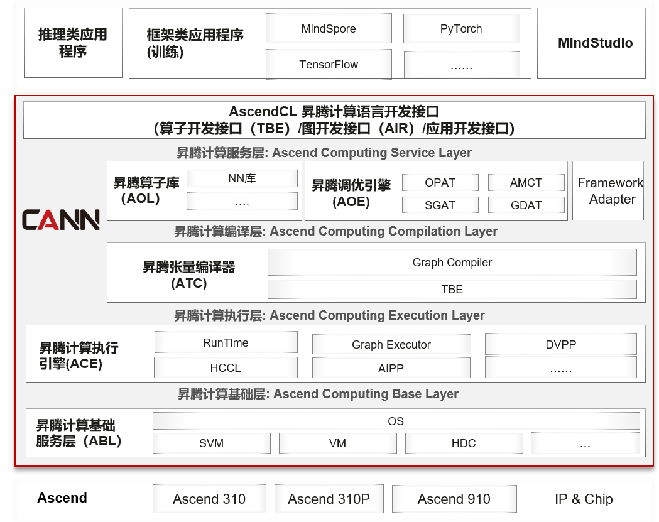The image size is (659, 522).
Task: Click the CANN logo
Action: pyautogui.click(x=61, y=219)
